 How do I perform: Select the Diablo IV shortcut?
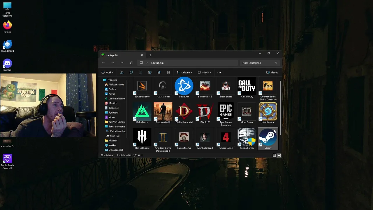point(205,113)
